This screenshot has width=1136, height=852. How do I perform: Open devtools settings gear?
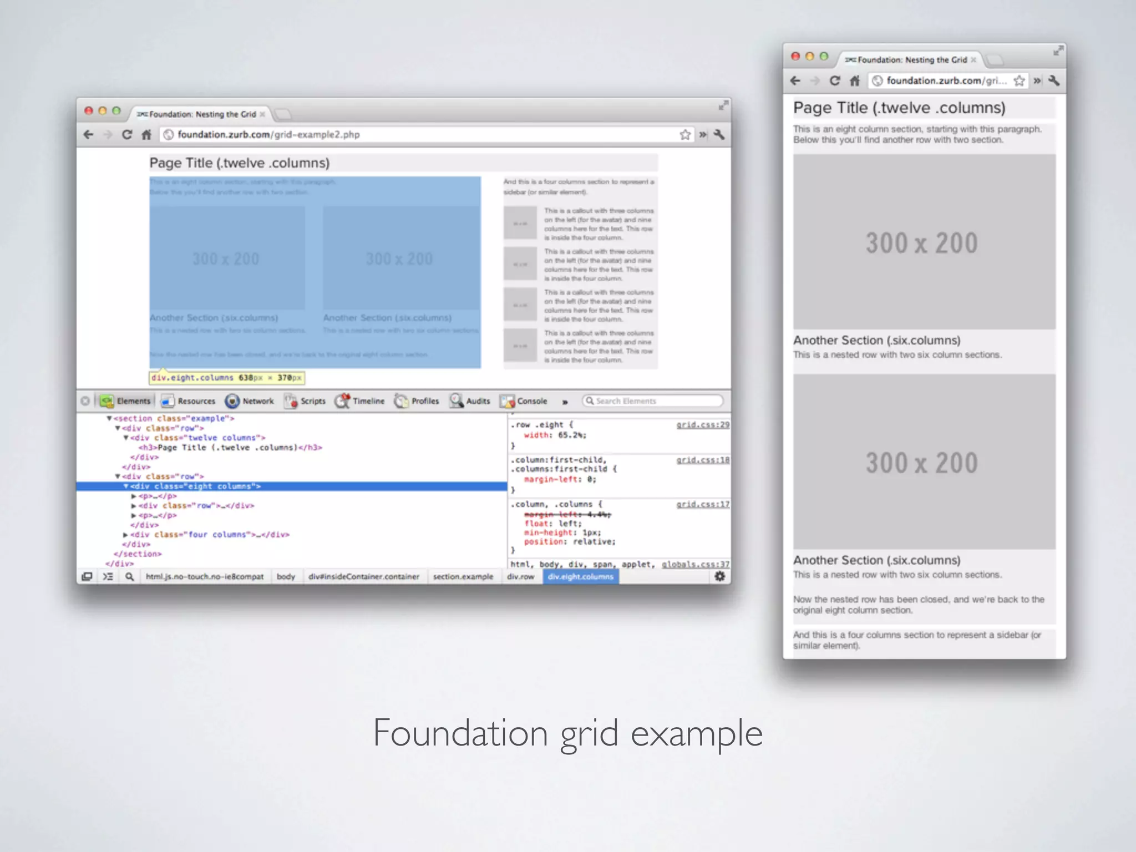pyautogui.click(x=720, y=576)
